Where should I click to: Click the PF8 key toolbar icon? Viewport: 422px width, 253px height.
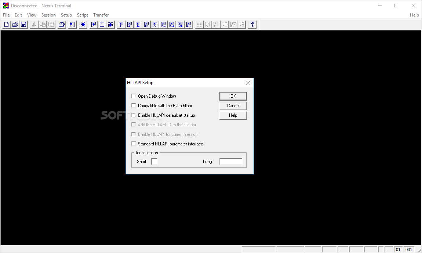[x=242, y=25]
